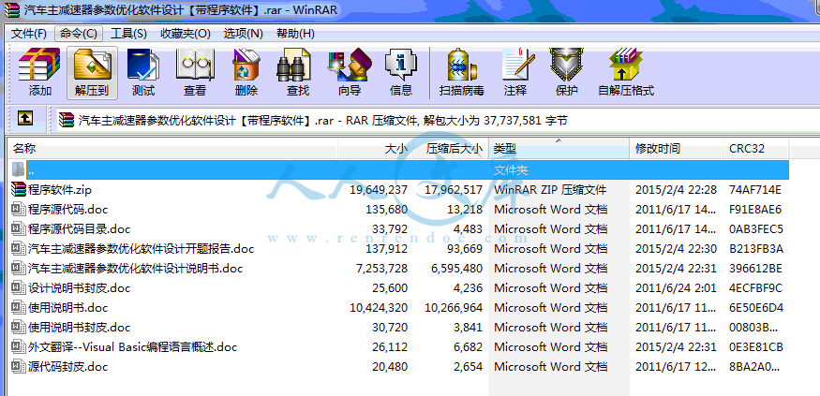Click the modified time 2015/2/4 22:28
This screenshot has width=820, height=396.
pos(677,190)
